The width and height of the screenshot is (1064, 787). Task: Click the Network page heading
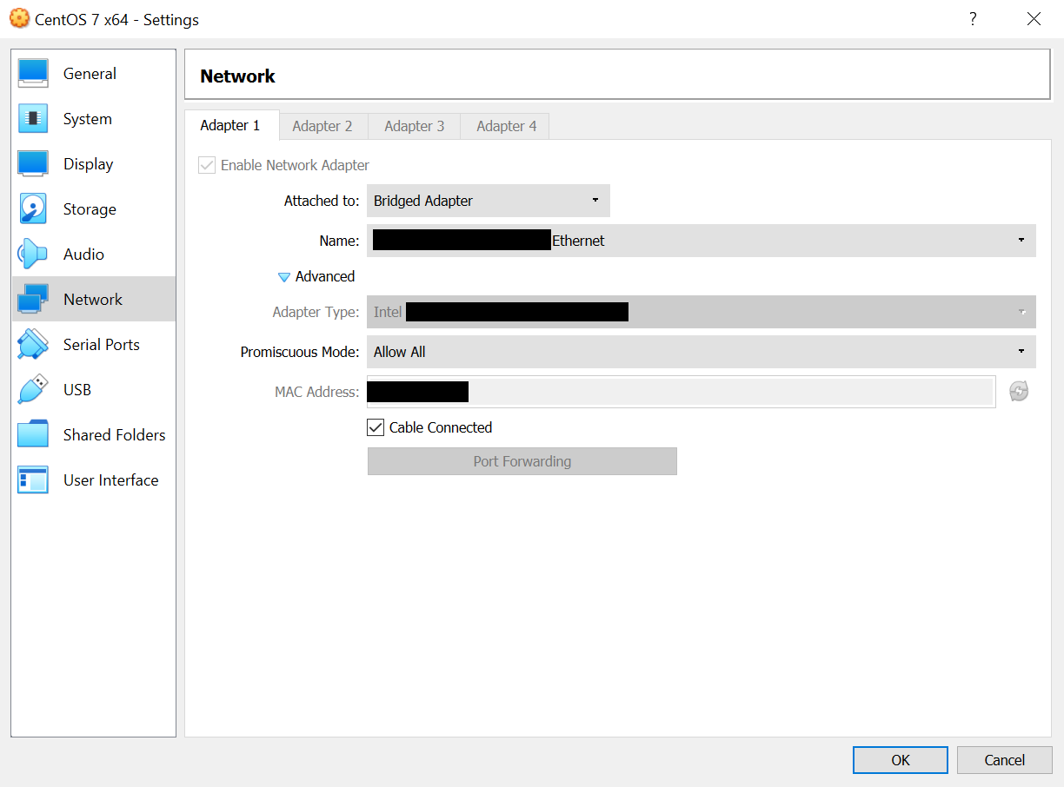tap(237, 76)
